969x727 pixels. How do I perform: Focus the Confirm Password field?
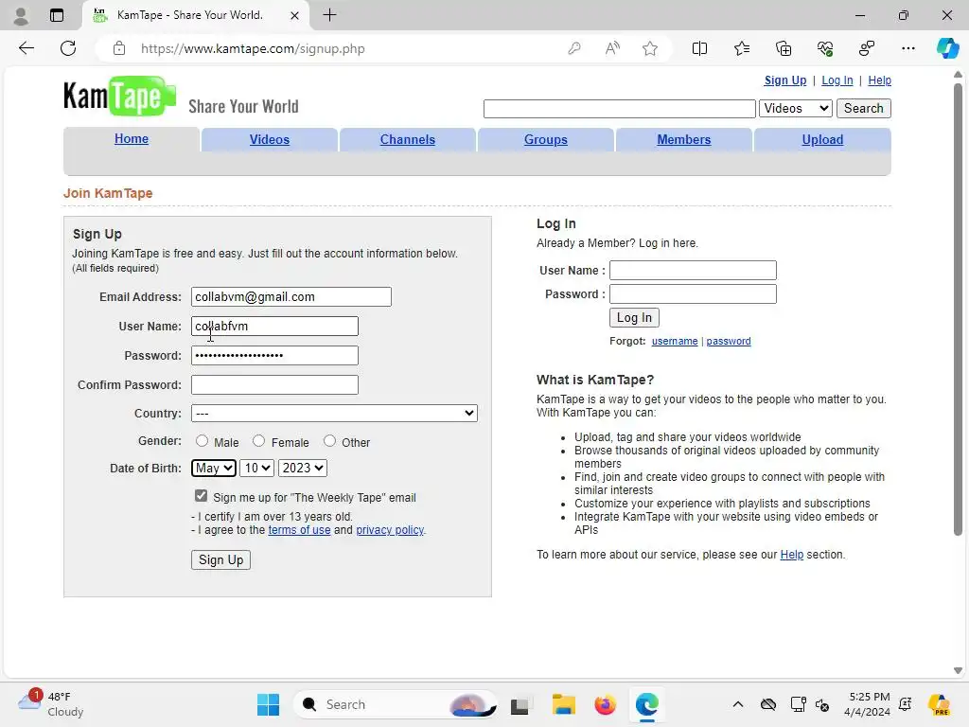[x=274, y=384]
